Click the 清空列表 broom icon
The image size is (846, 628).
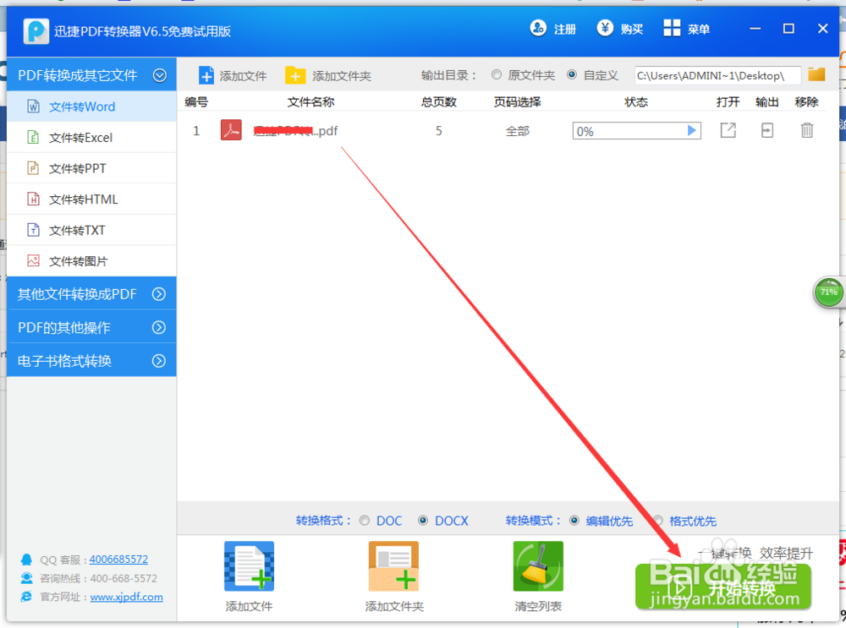(x=538, y=566)
